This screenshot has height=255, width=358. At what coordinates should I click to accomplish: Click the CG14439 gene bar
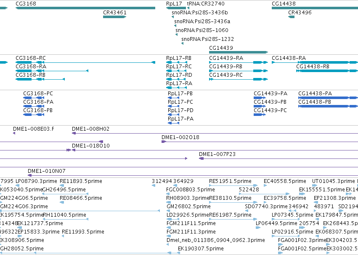pos(239,52)
